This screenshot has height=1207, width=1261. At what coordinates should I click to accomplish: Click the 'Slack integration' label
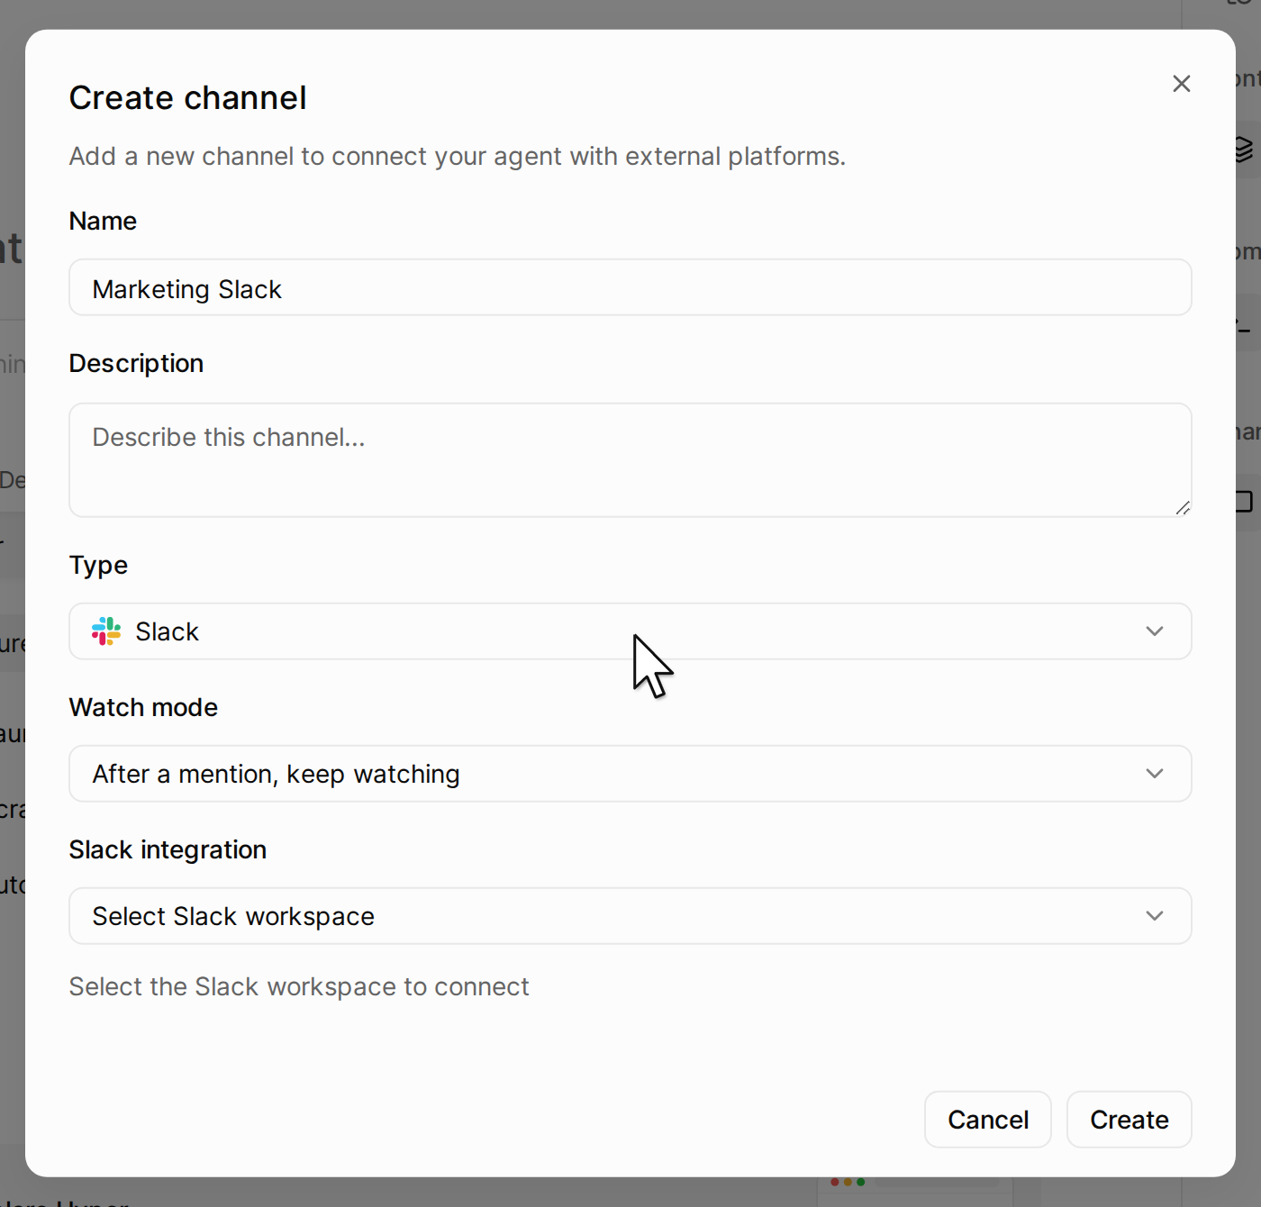tap(168, 849)
